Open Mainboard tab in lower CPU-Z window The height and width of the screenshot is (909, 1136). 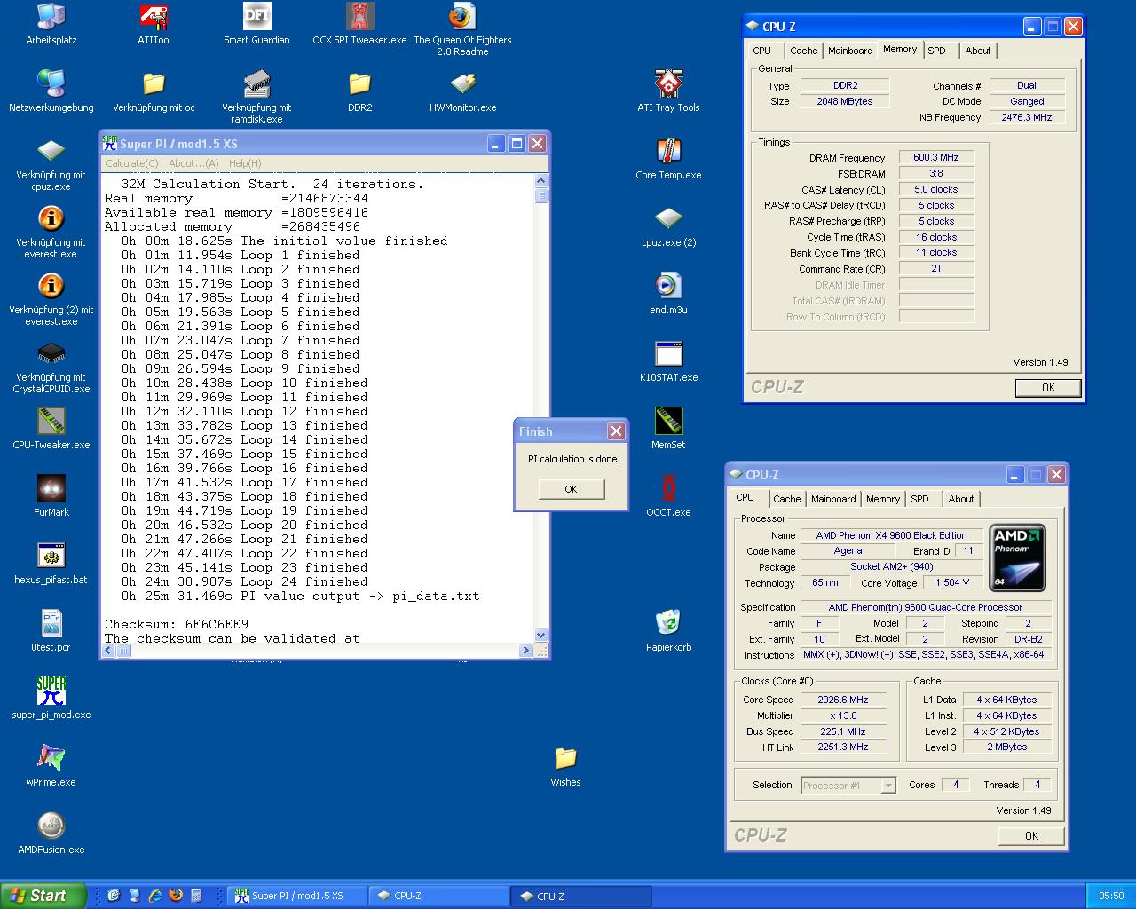coord(833,499)
